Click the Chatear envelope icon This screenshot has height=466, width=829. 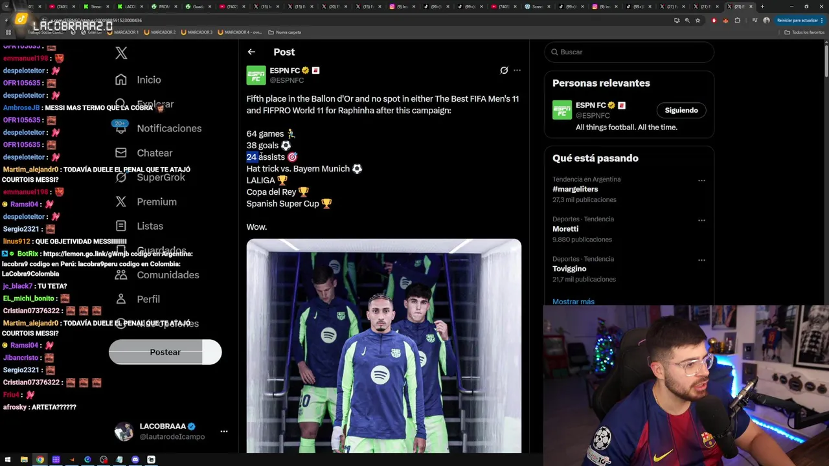[121, 153]
